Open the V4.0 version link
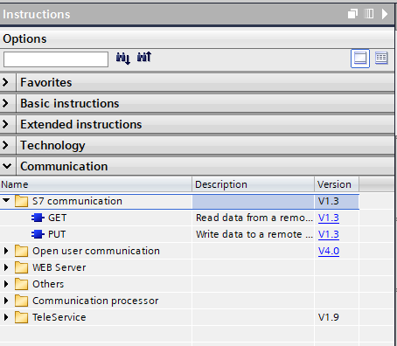Image resolution: width=397 pixels, height=346 pixels. coord(329,251)
